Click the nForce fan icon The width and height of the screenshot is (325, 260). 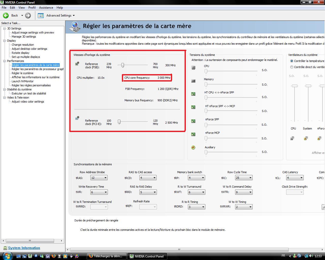pyautogui.click(x=319, y=138)
